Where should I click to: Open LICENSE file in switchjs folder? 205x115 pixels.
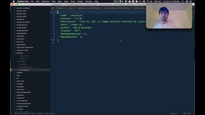(23, 64)
